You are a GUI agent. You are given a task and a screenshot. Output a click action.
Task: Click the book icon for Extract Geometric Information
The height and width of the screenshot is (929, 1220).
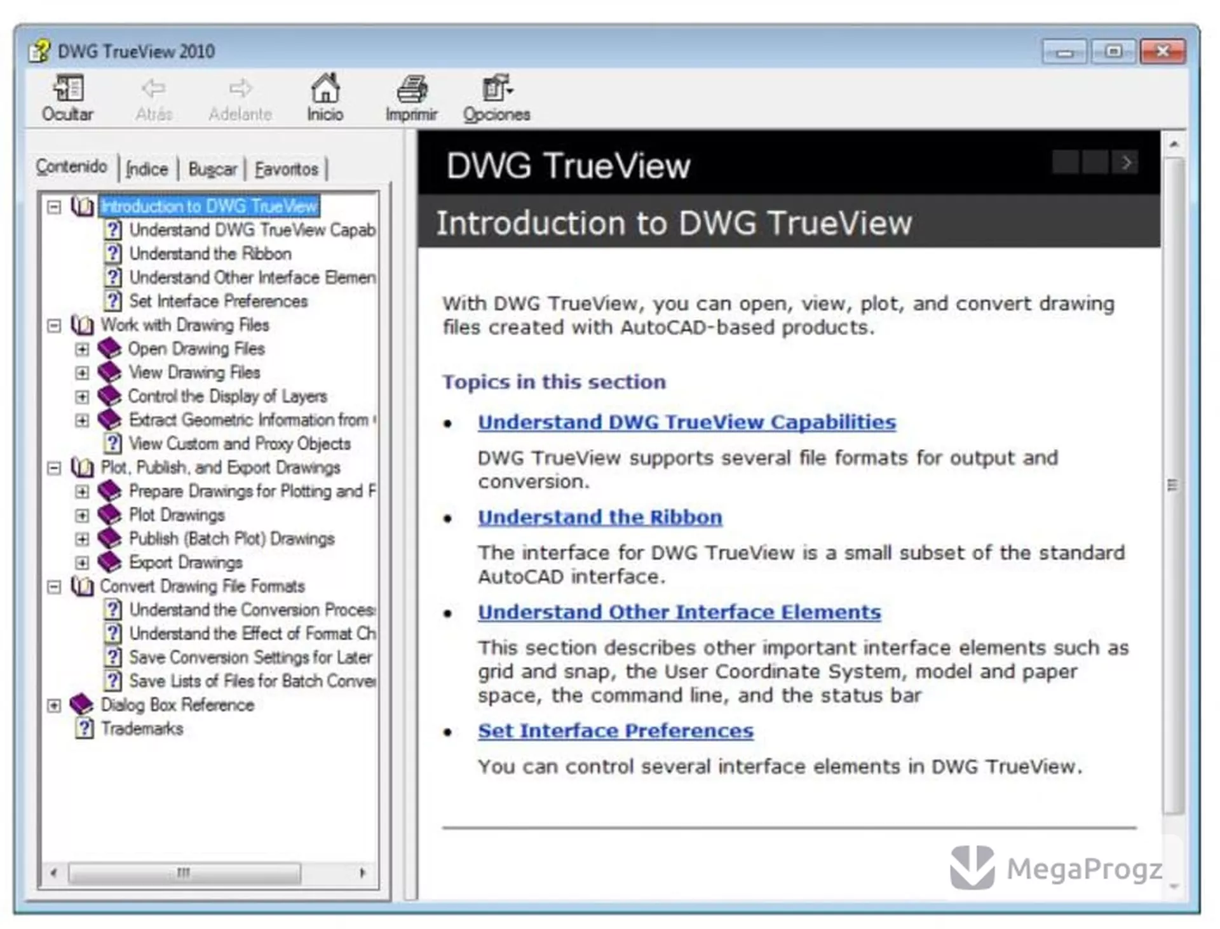pos(109,420)
